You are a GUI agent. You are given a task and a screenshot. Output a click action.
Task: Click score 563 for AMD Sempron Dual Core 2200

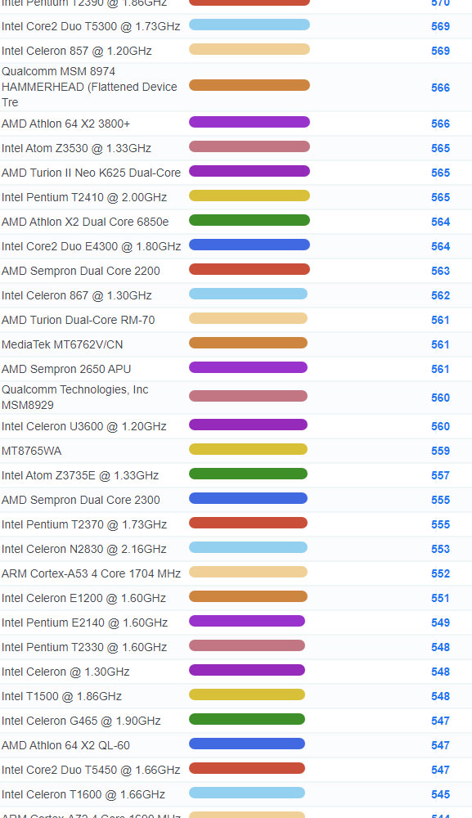[x=440, y=271]
